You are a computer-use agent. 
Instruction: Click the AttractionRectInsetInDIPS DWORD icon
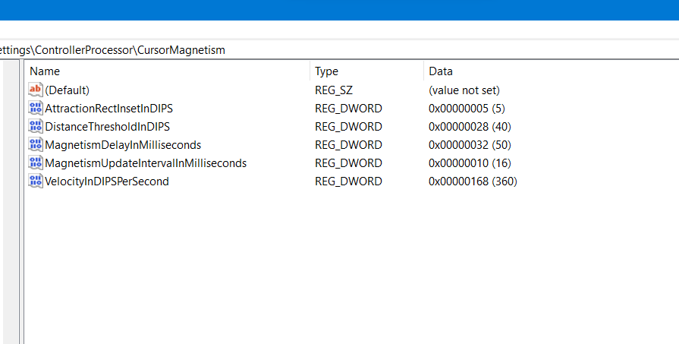click(36, 109)
